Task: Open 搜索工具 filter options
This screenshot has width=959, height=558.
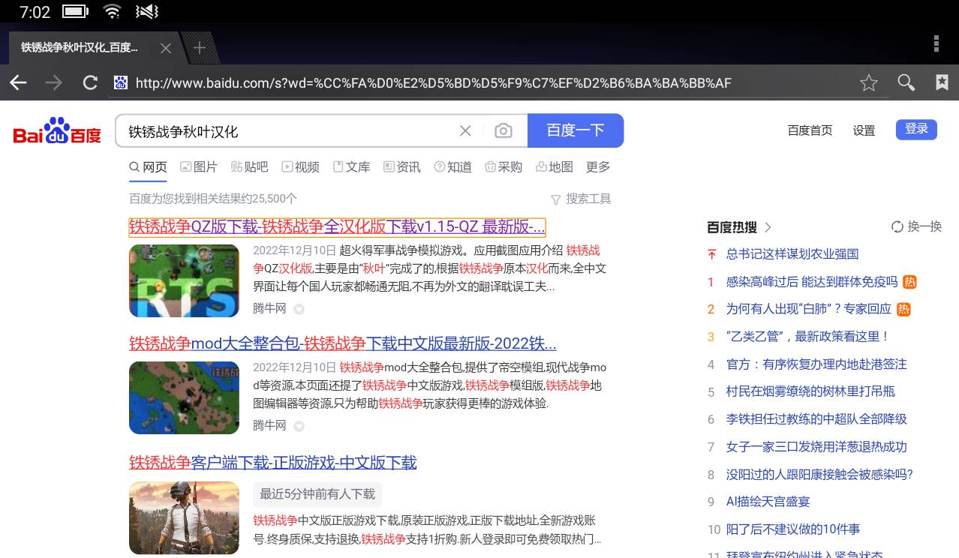Action: [x=581, y=199]
